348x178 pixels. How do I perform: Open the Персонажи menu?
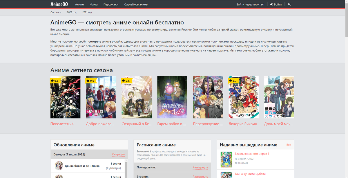[x=111, y=4]
